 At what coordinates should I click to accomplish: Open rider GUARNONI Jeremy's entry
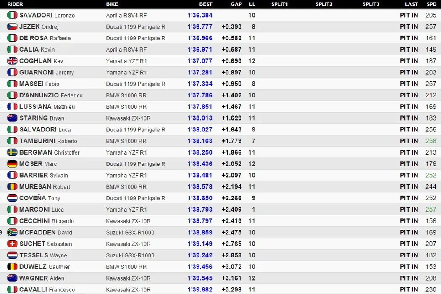[x=46, y=72]
